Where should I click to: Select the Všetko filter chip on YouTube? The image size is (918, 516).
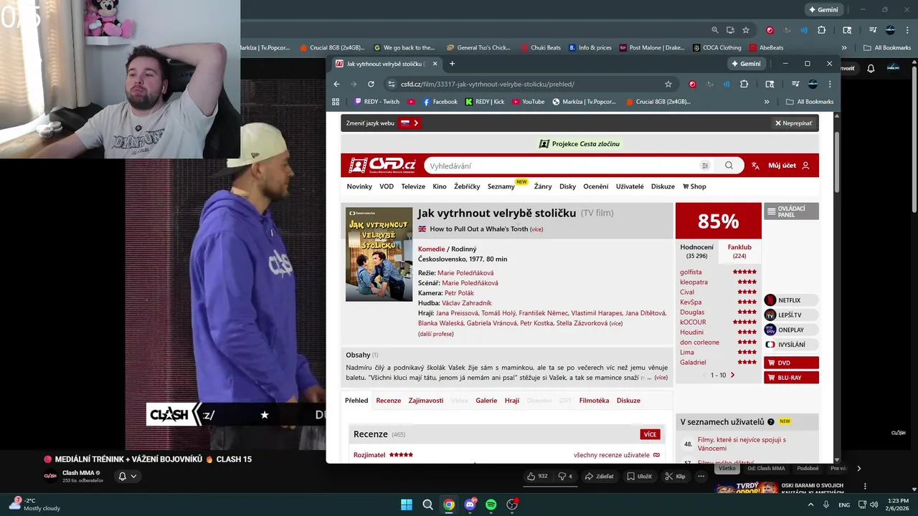click(x=727, y=469)
